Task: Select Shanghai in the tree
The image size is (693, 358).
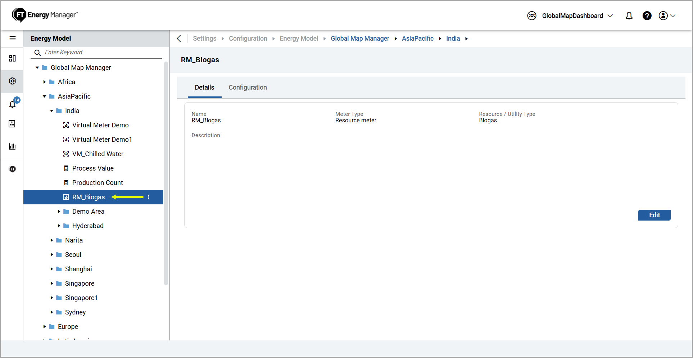Action: pos(78,269)
